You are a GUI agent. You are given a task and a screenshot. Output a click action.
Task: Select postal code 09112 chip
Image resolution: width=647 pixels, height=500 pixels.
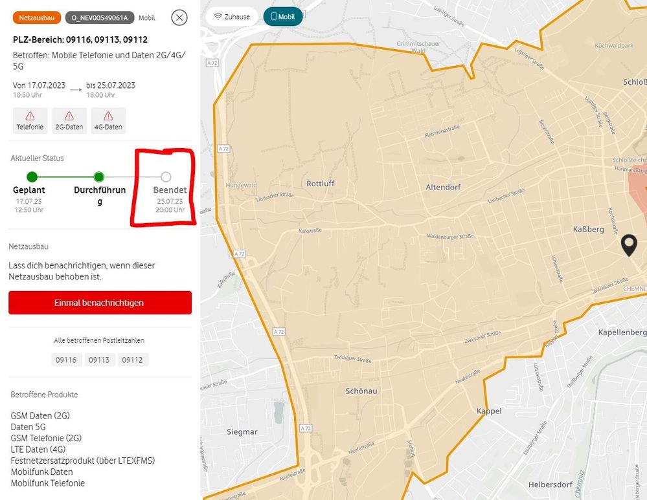(x=133, y=360)
